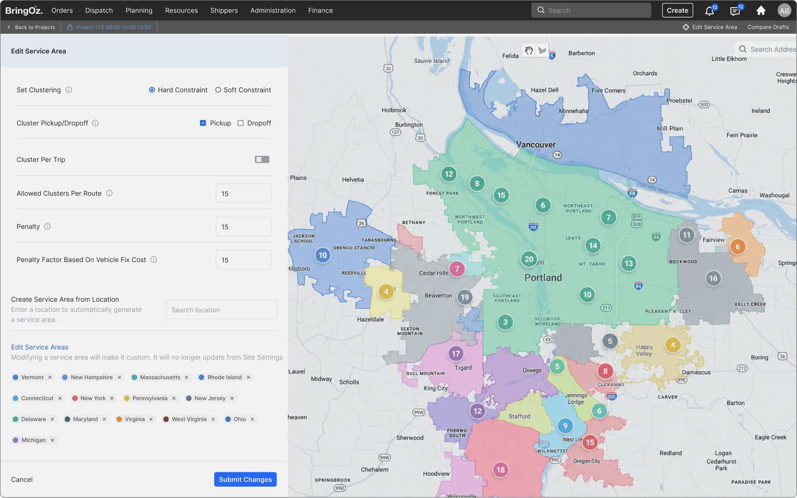Show info icon next to Penalty
Viewport: 797px width, 498px height.
tap(47, 226)
